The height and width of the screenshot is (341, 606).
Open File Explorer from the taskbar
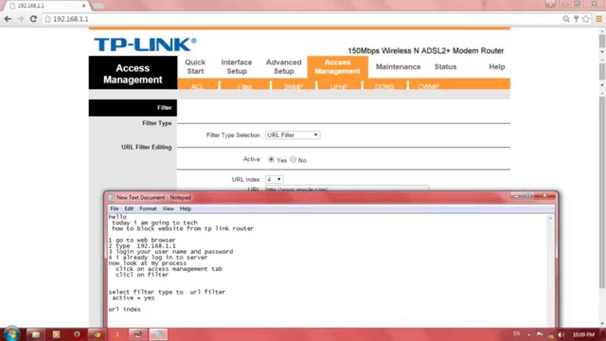36,334
